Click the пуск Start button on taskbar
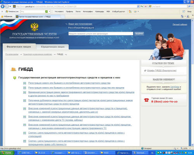Screen dimensions: 194x155 [7, 153]
